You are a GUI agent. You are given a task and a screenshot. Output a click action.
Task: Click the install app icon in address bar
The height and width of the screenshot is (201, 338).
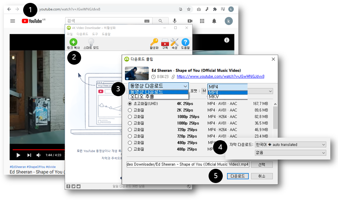pyautogui.click(x=181, y=9)
